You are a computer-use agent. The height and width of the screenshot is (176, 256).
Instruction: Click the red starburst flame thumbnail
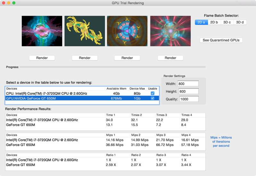click(171, 31)
